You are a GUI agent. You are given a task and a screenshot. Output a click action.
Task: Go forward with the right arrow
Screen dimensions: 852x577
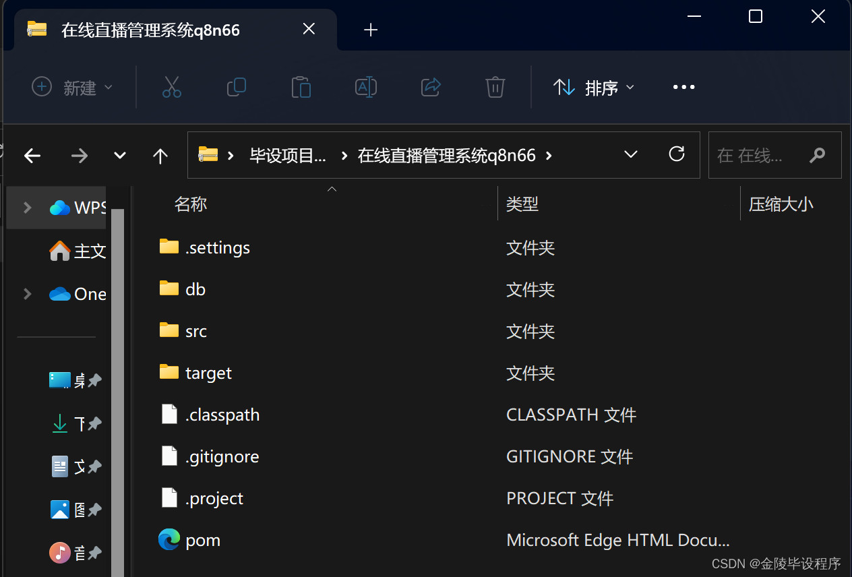tap(80, 156)
